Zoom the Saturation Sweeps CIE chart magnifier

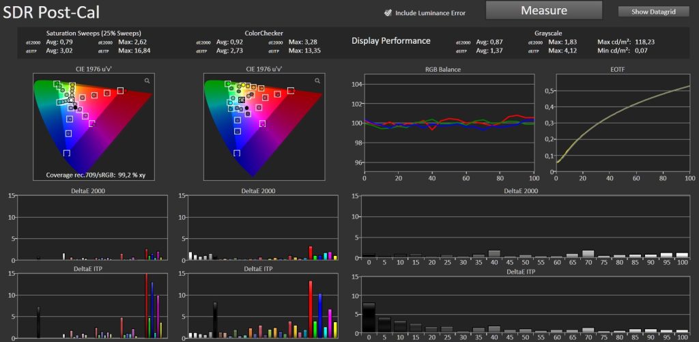[147, 81]
